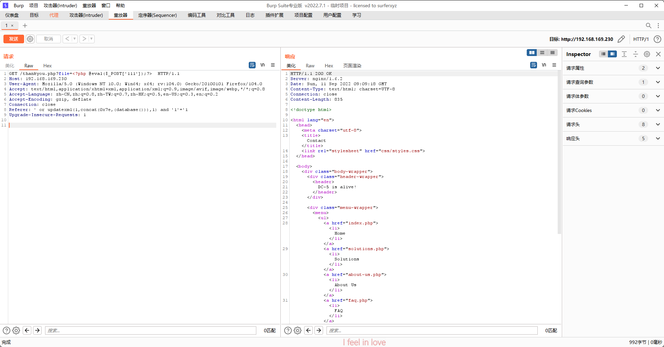Screen dimensions: 664x347
Task: Close Repeater tab 1
Action: pyautogui.click(x=12, y=25)
